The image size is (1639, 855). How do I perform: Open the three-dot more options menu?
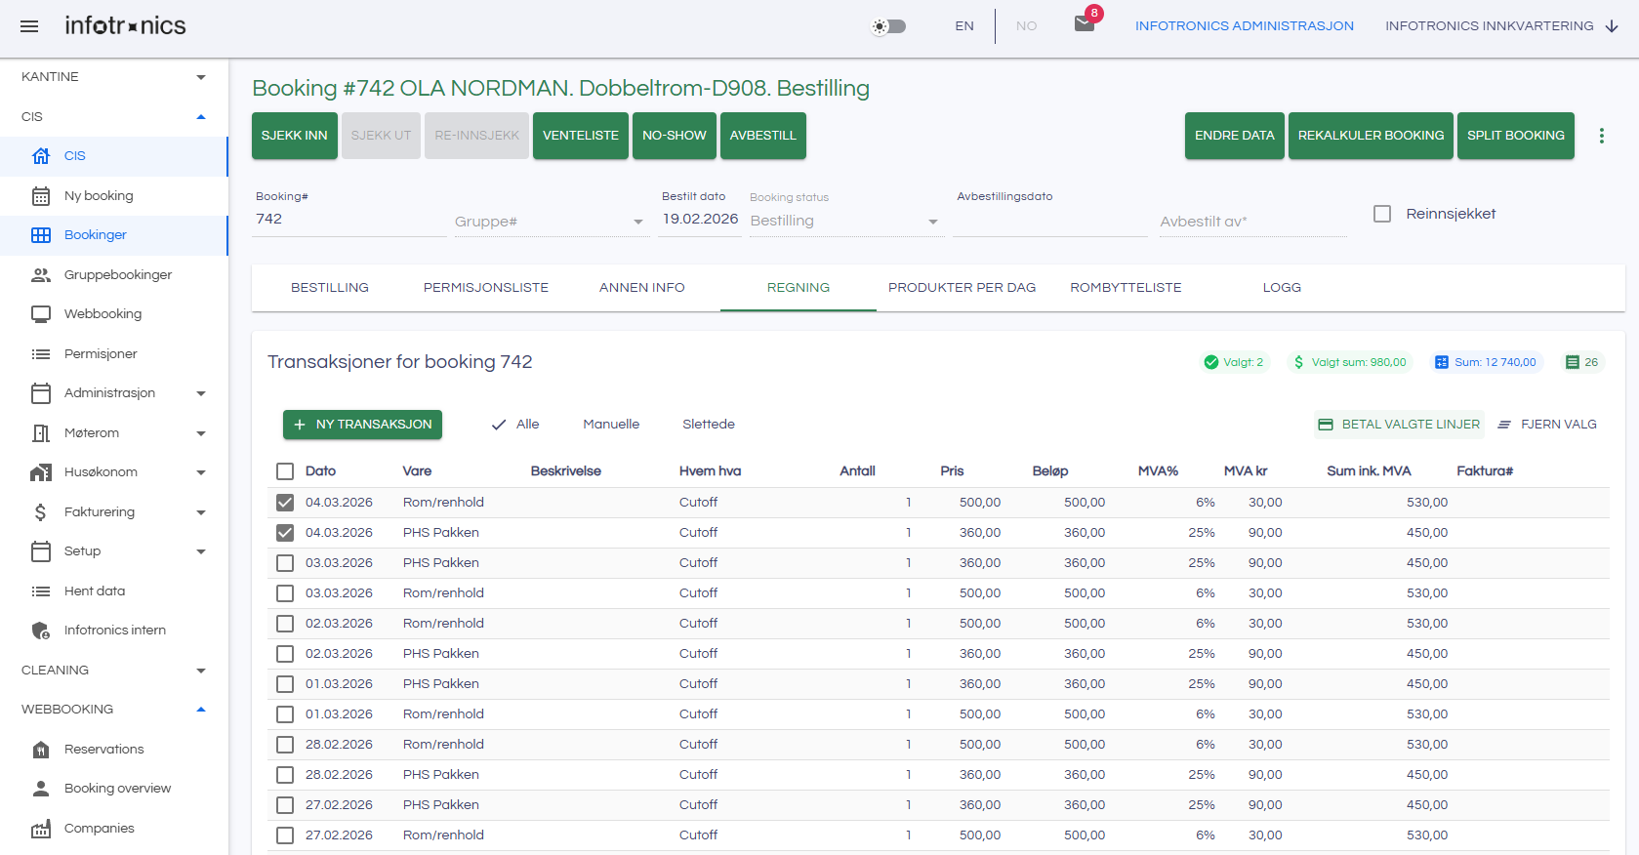point(1601,136)
